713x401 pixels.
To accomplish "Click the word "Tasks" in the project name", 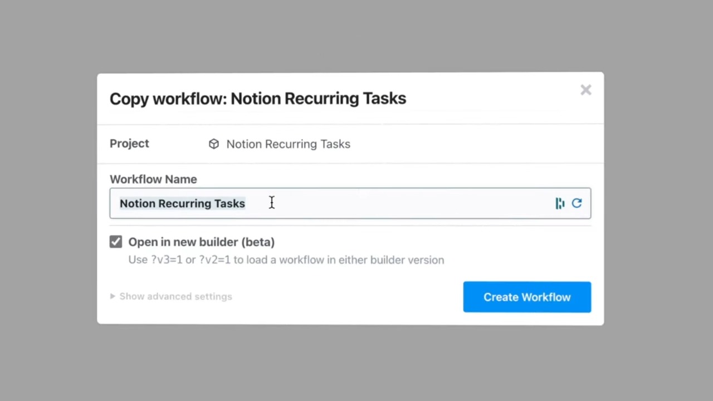I will 335,144.
